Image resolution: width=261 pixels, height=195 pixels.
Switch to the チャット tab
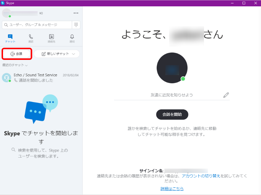(10, 38)
